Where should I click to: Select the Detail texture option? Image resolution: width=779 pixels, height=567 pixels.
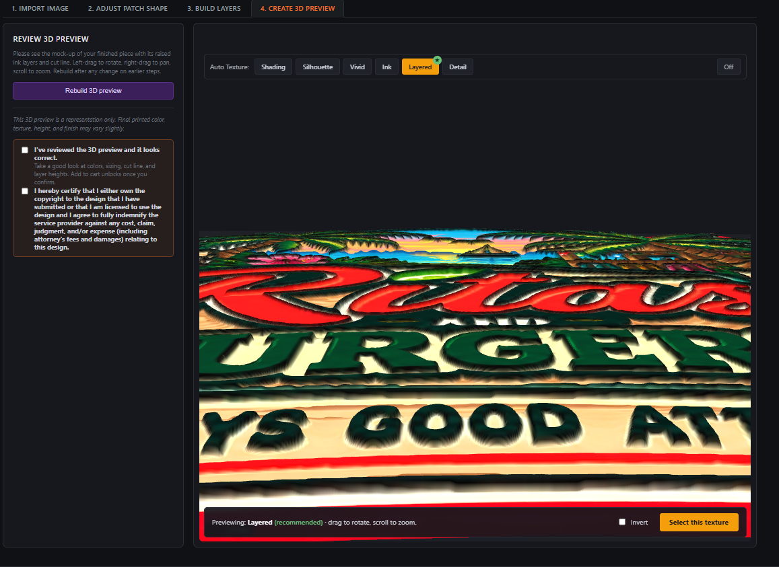click(458, 67)
